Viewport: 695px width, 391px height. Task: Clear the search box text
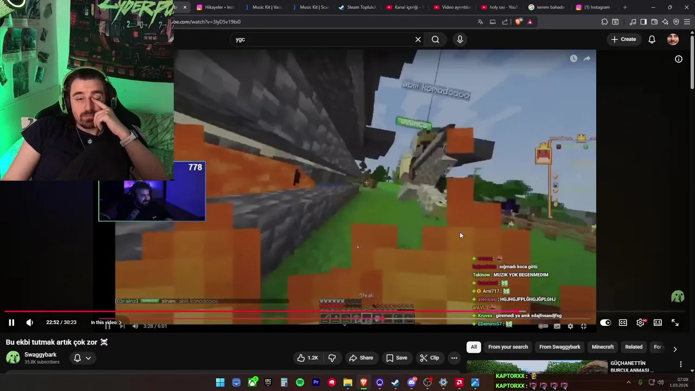coord(418,40)
